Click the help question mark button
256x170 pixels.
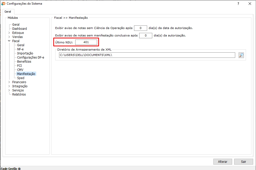click(238, 4)
